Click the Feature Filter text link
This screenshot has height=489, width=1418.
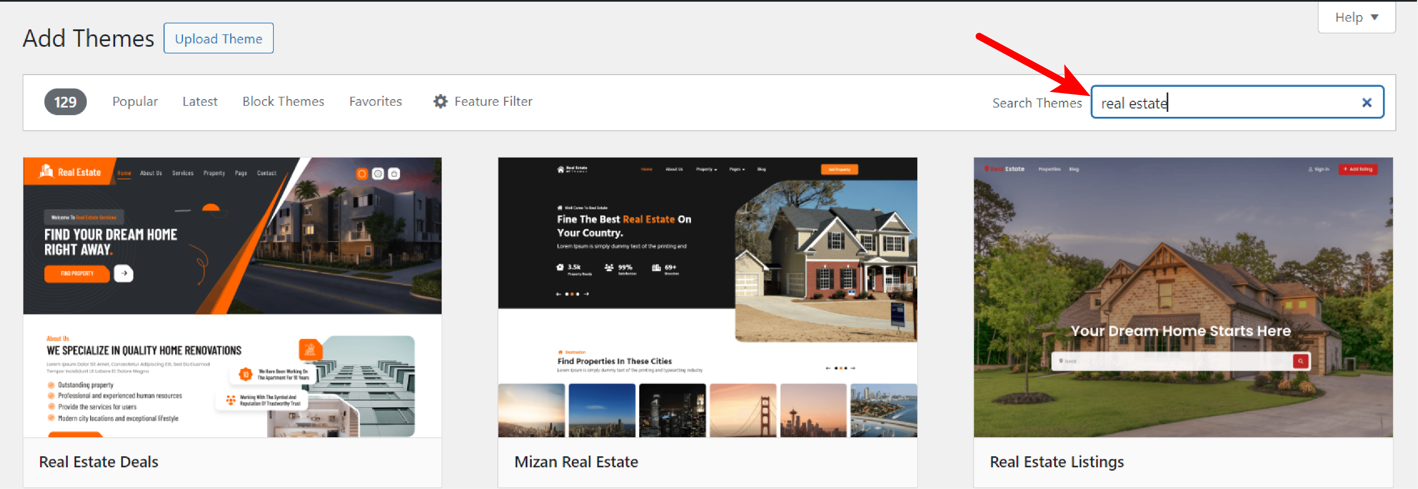point(493,101)
